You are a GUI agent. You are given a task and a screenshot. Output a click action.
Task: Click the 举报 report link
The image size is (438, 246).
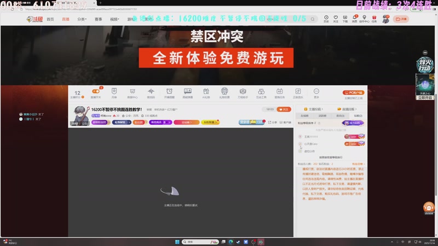149,110
